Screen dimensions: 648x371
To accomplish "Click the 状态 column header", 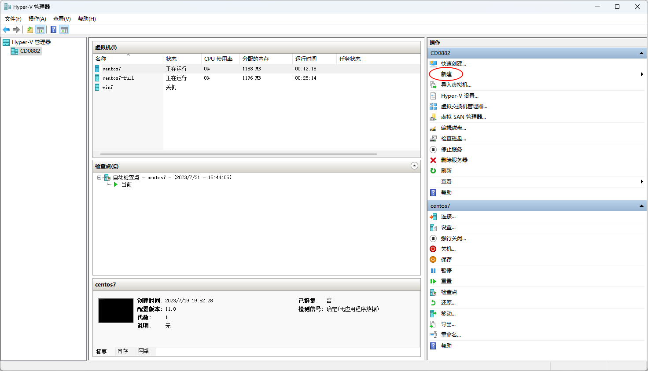I will point(182,59).
